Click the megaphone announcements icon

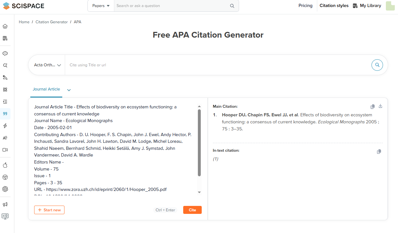click(5, 204)
